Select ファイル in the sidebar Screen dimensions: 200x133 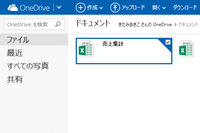[x=34, y=40]
